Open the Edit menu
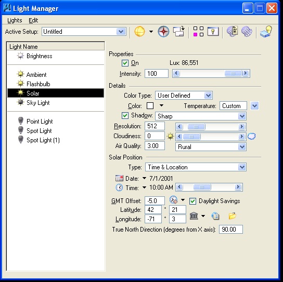Image resolution: width=283 pixels, height=282 pixels. [33, 20]
